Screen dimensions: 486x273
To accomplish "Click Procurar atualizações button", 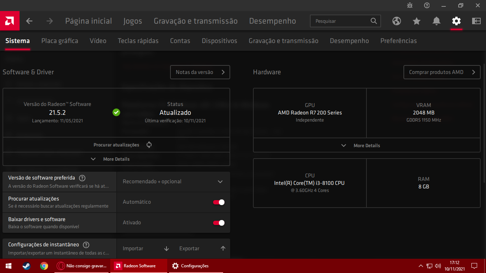I will (116, 145).
